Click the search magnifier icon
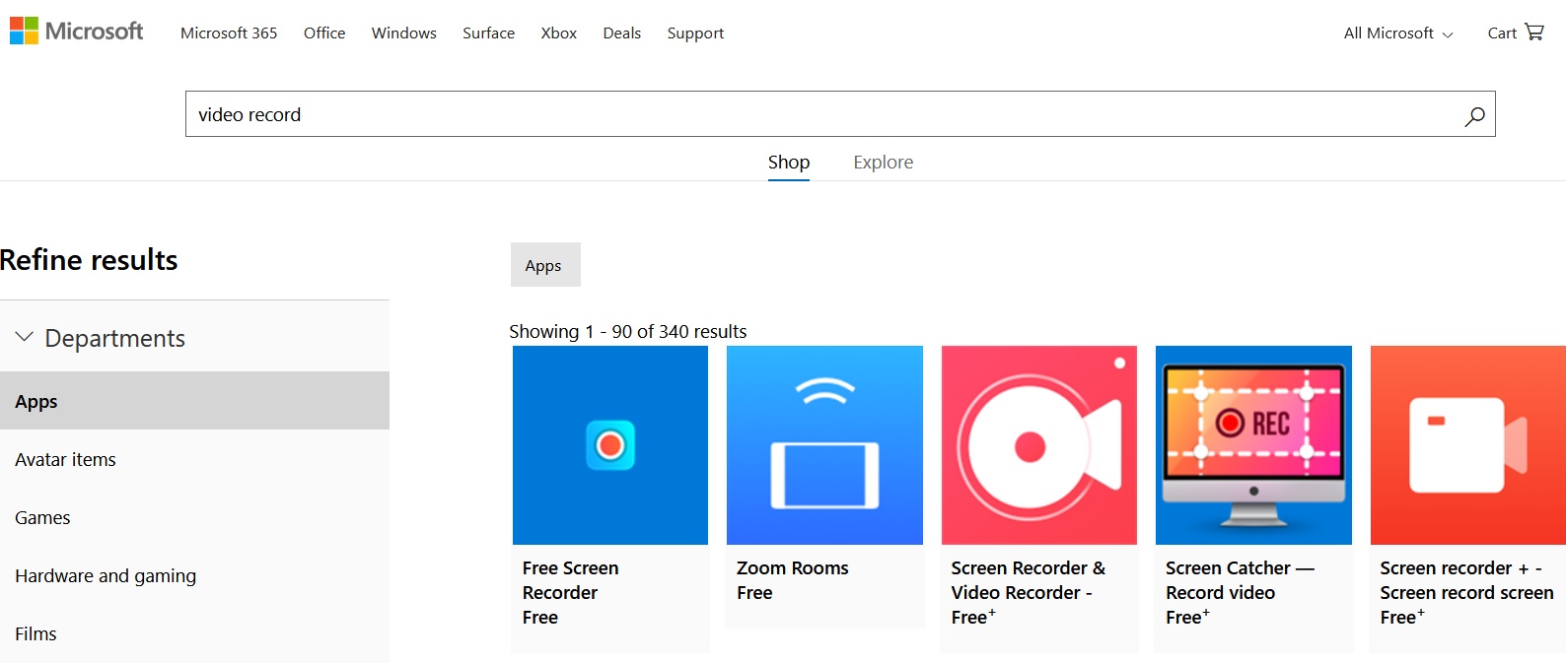This screenshot has width=1566, height=663. point(1474,115)
